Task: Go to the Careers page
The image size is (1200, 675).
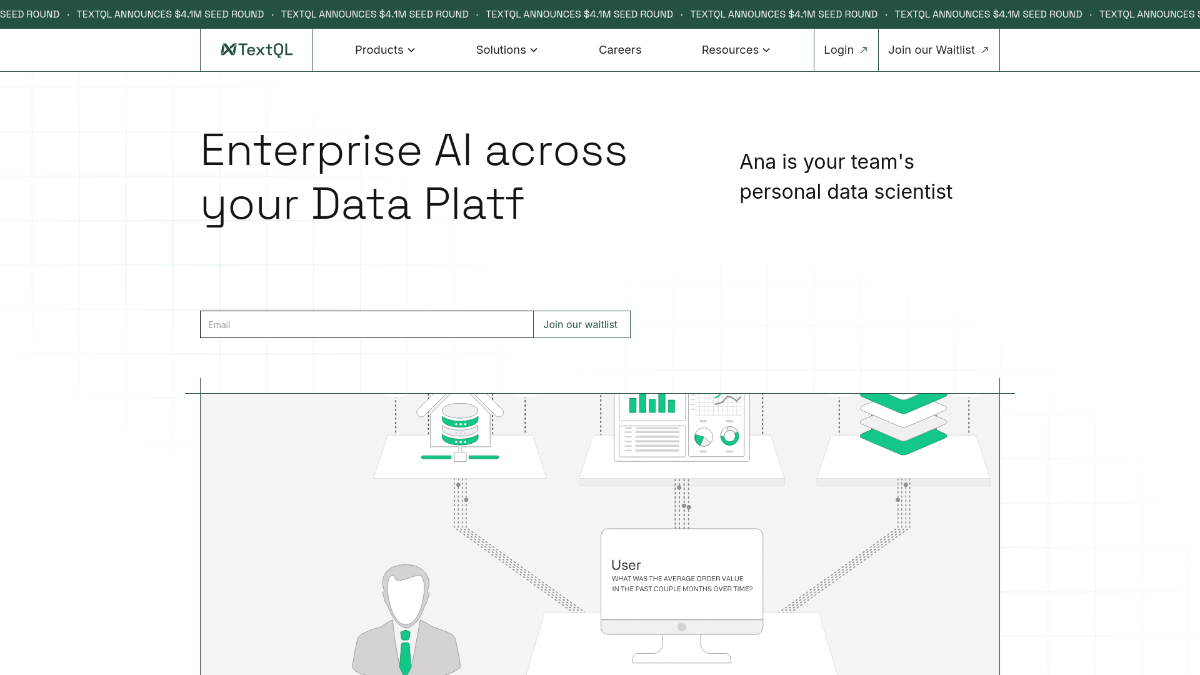Action: point(620,50)
